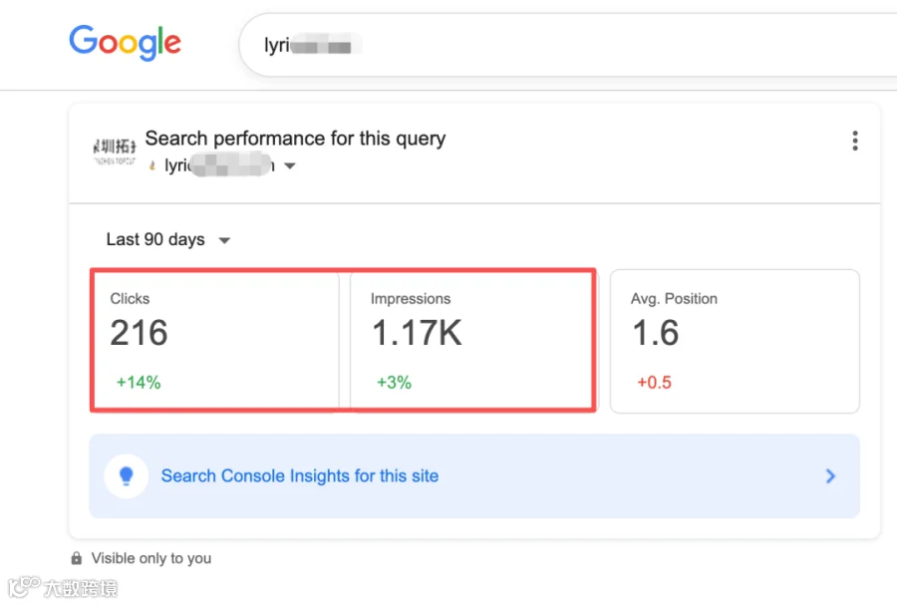Click the +0.5 position change indicator
The height and width of the screenshot is (605, 897).
tap(655, 382)
